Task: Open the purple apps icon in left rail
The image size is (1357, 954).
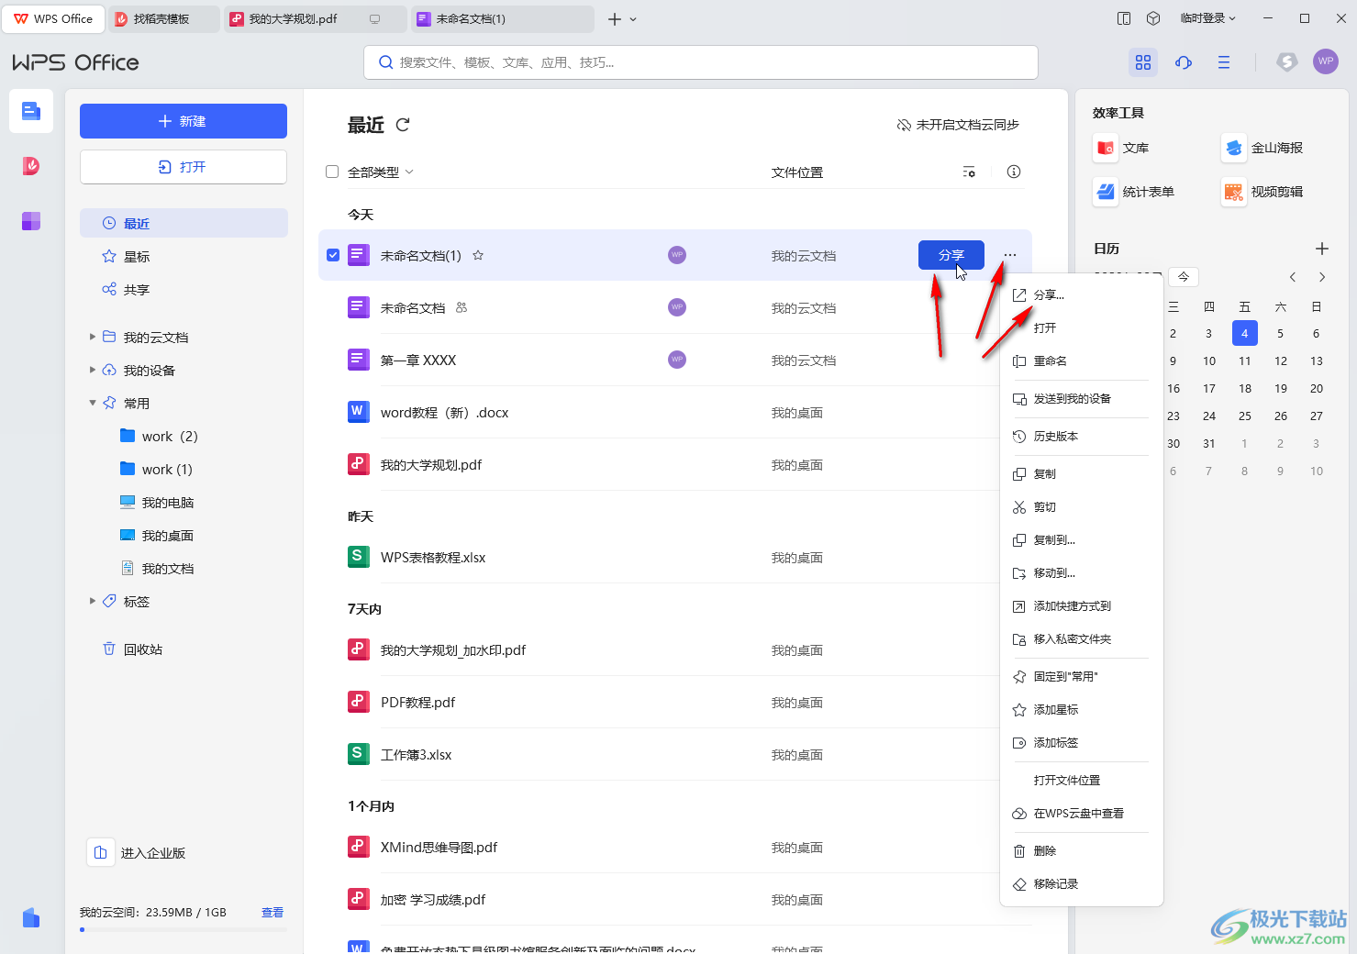Action: [x=31, y=221]
